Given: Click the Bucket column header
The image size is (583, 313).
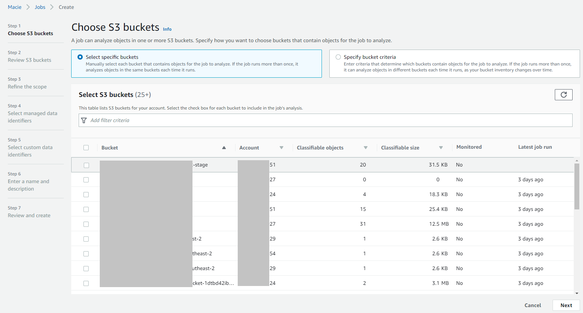Looking at the screenshot, I should pyautogui.click(x=110, y=148).
